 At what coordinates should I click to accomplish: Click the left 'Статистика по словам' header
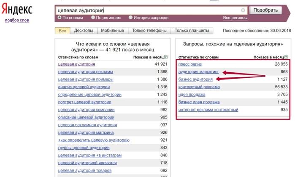point(78,57)
